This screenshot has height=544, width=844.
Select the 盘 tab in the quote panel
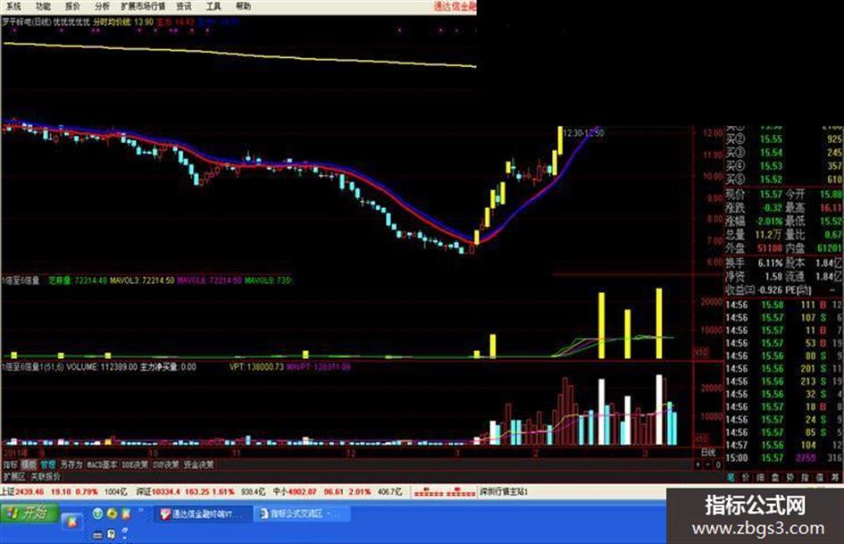[x=775, y=477]
